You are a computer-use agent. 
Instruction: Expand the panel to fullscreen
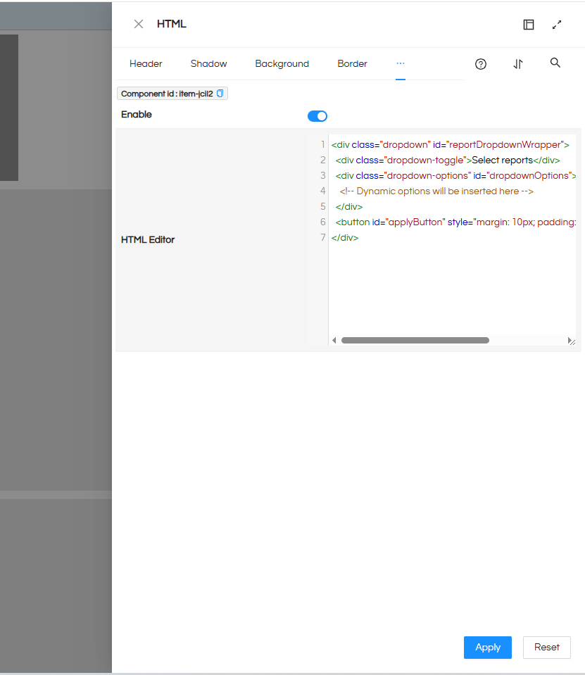pos(557,25)
